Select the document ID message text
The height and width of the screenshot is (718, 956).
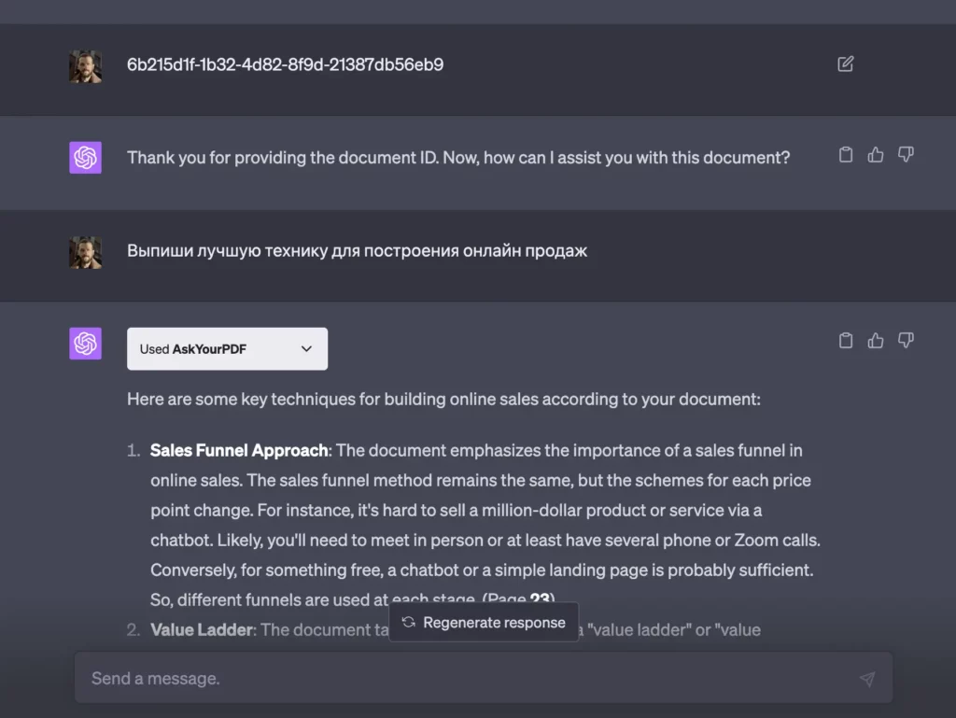coord(285,64)
